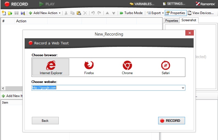This screenshot has width=218, height=140.
Task: Click Add New Action button
Action: pos(43,13)
